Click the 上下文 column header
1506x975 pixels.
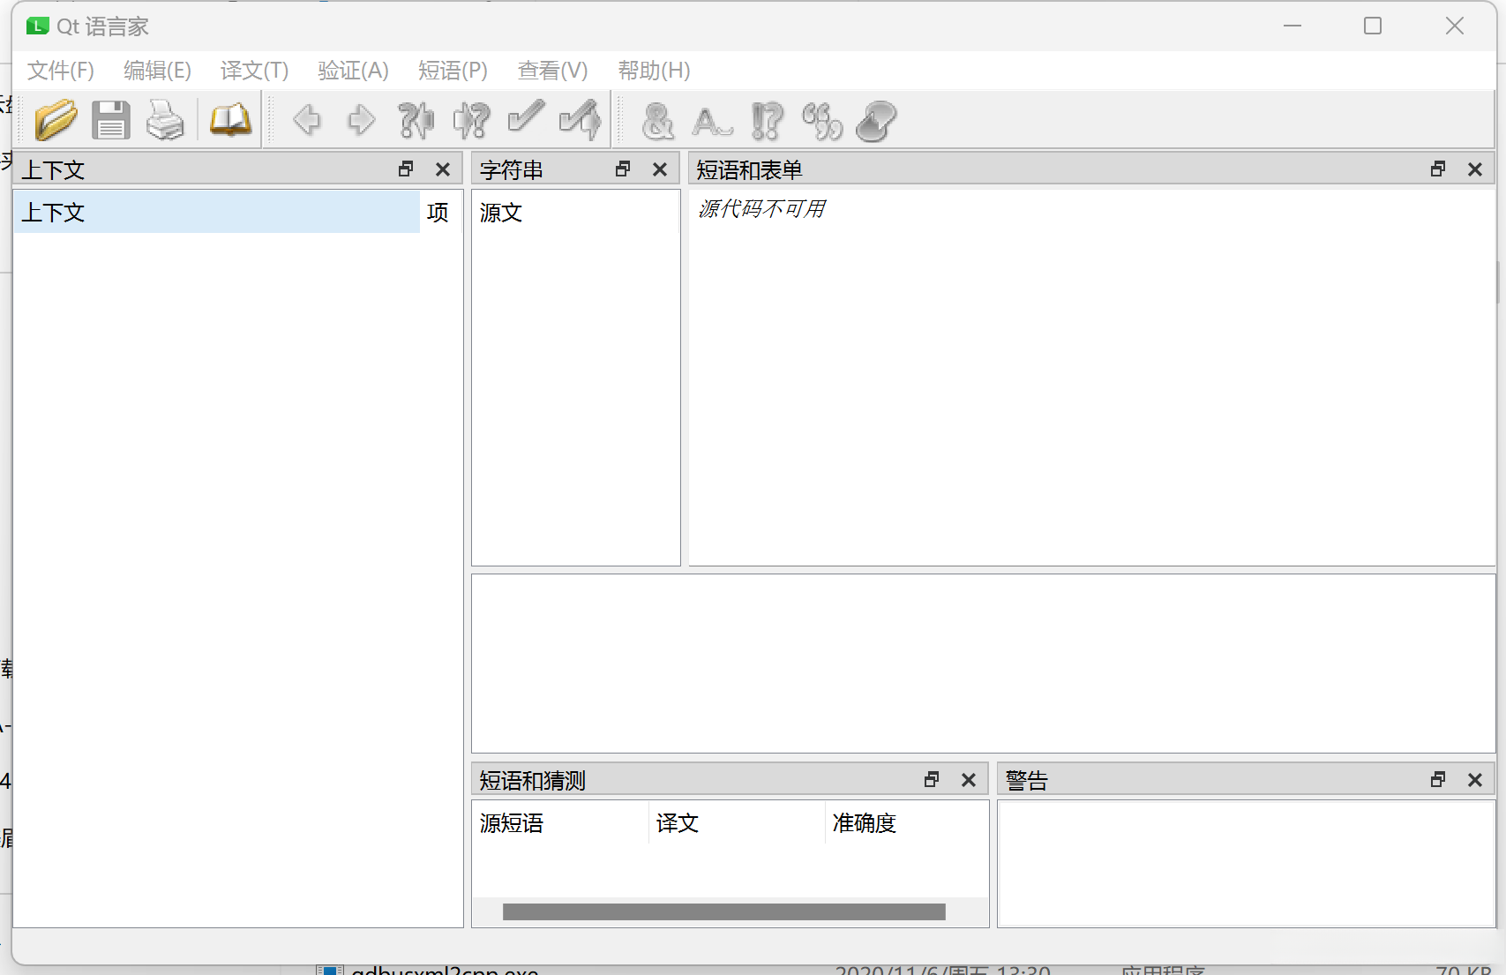click(x=216, y=212)
